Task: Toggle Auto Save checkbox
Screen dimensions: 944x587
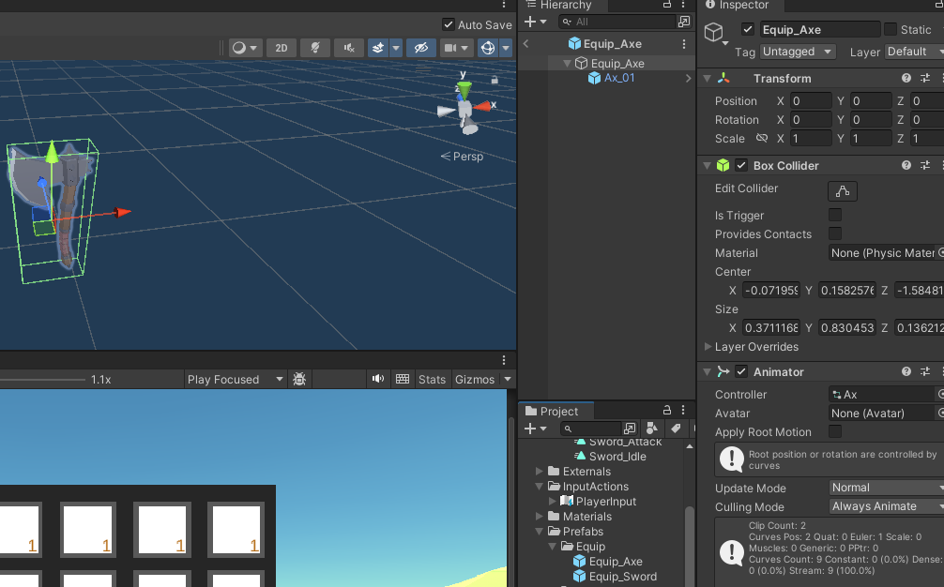Action: [448, 24]
